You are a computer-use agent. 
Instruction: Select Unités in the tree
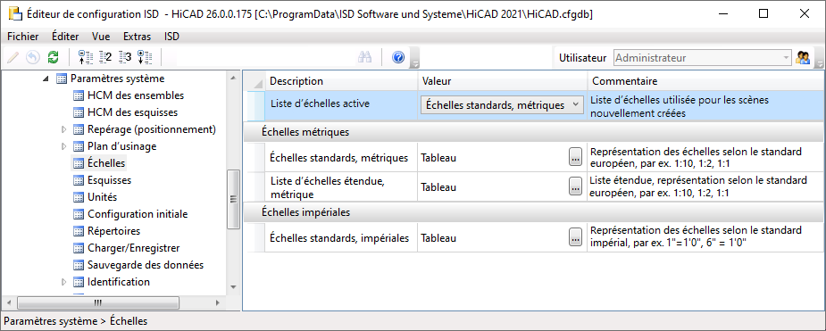(x=102, y=197)
